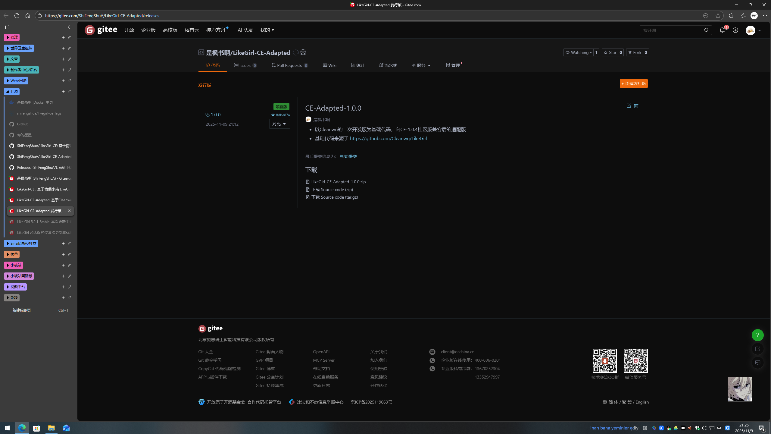Toggle the Star button for repository

(610, 52)
